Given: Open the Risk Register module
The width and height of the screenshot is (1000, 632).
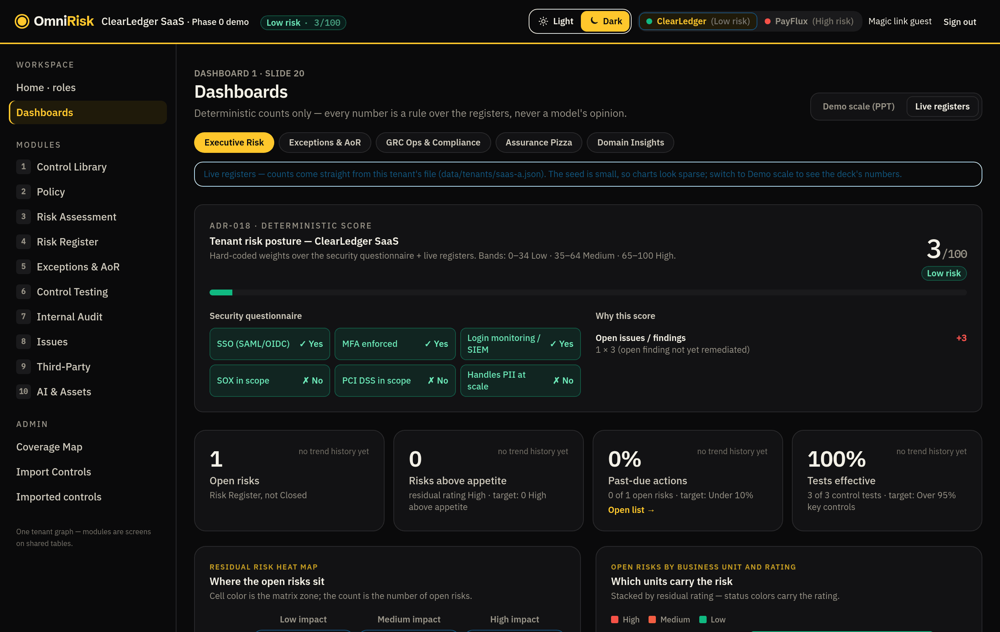Looking at the screenshot, I should [87, 241].
